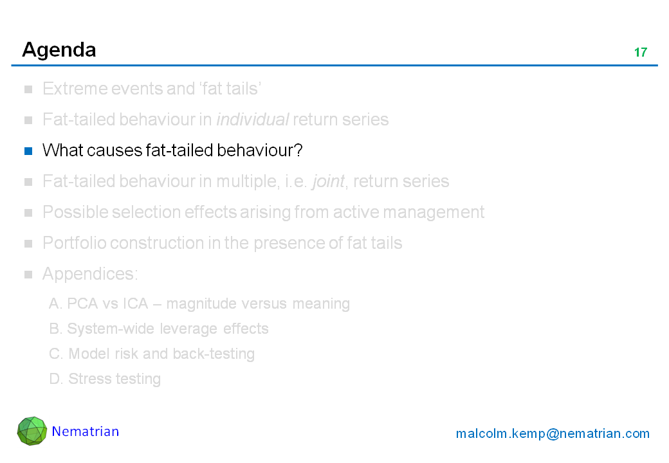Viewport: 669px width, 463px height.
Task: Select appendix C 'Model risk and back-testing'
Action: [x=152, y=354]
